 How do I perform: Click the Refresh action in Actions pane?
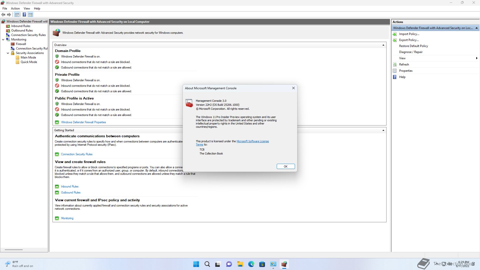(404, 64)
